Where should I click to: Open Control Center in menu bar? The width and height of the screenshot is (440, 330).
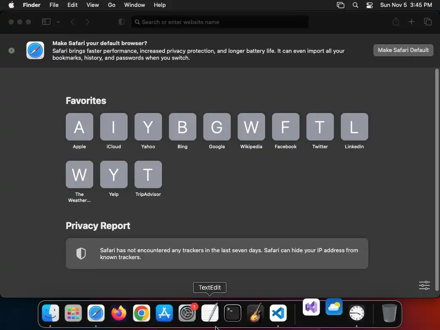(370, 5)
